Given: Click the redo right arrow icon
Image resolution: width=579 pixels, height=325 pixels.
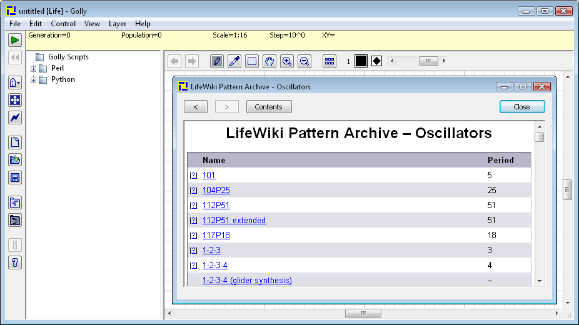Looking at the screenshot, I should (x=192, y=61).
